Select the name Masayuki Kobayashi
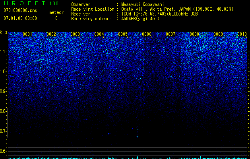 pos(143,4)
